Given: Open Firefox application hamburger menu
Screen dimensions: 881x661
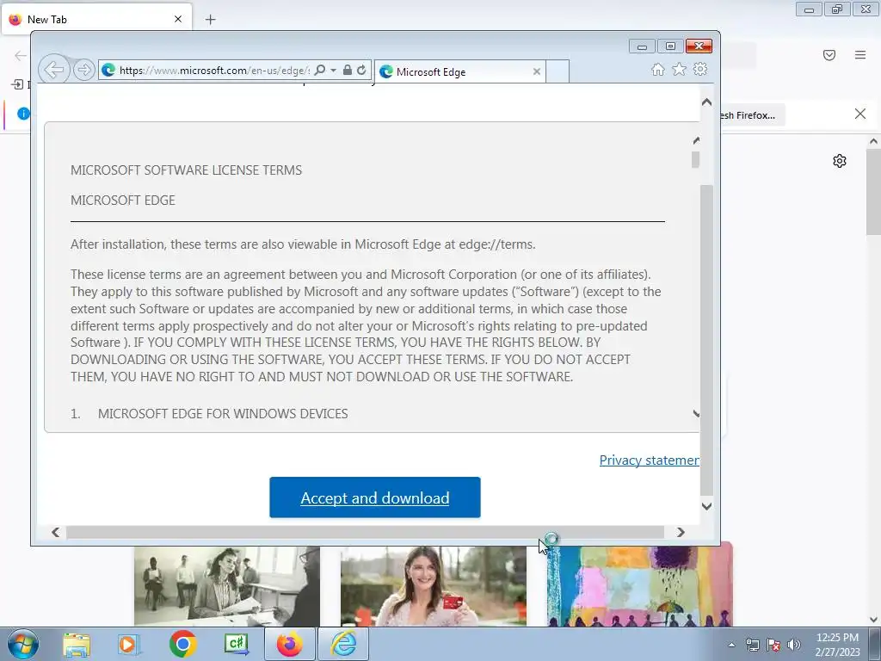Looking at the screenshot, I should coord(860,55).
